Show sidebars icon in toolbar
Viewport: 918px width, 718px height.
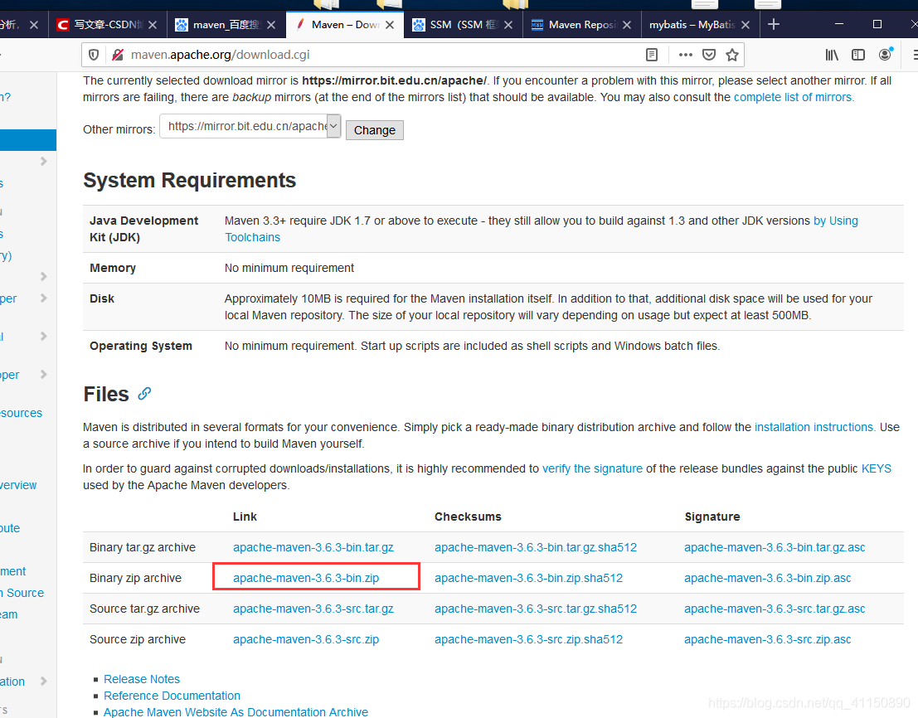pos(858,55)
